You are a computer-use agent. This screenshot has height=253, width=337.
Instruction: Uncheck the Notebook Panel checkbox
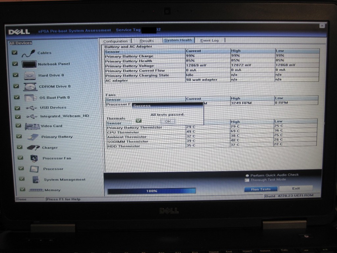pos(15,64)
